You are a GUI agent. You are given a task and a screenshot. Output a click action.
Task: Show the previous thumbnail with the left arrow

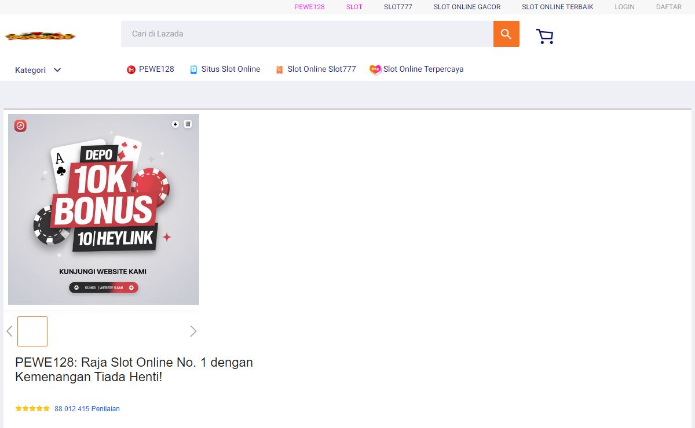[x=9, y=331]
